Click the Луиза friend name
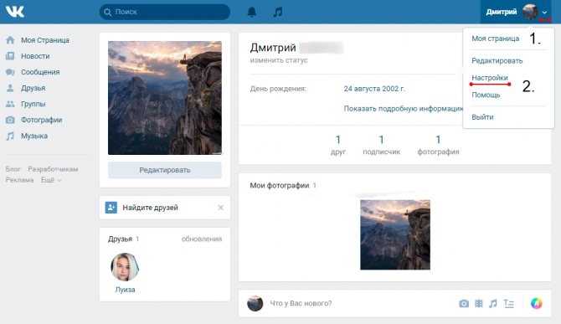 (x=125, y=290)
